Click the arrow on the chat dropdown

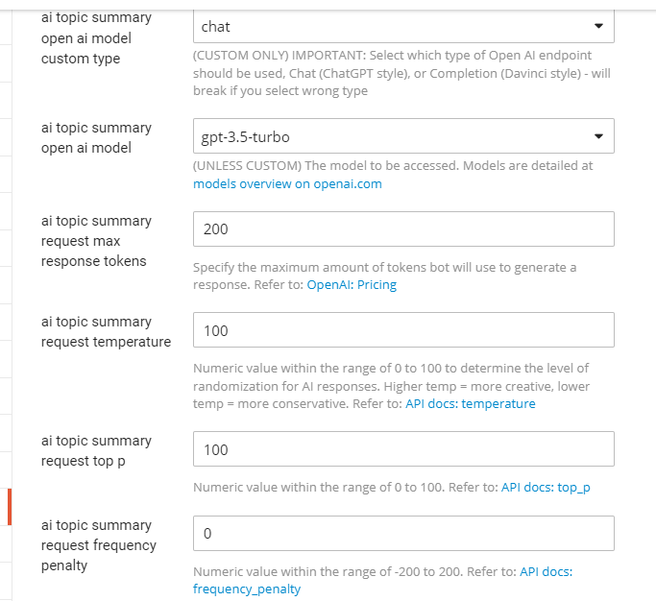click(x=598, y=26)
